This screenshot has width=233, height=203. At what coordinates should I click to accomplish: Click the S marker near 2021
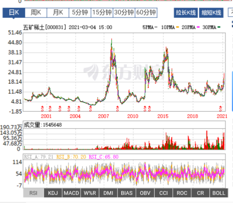tap(221, 108)
